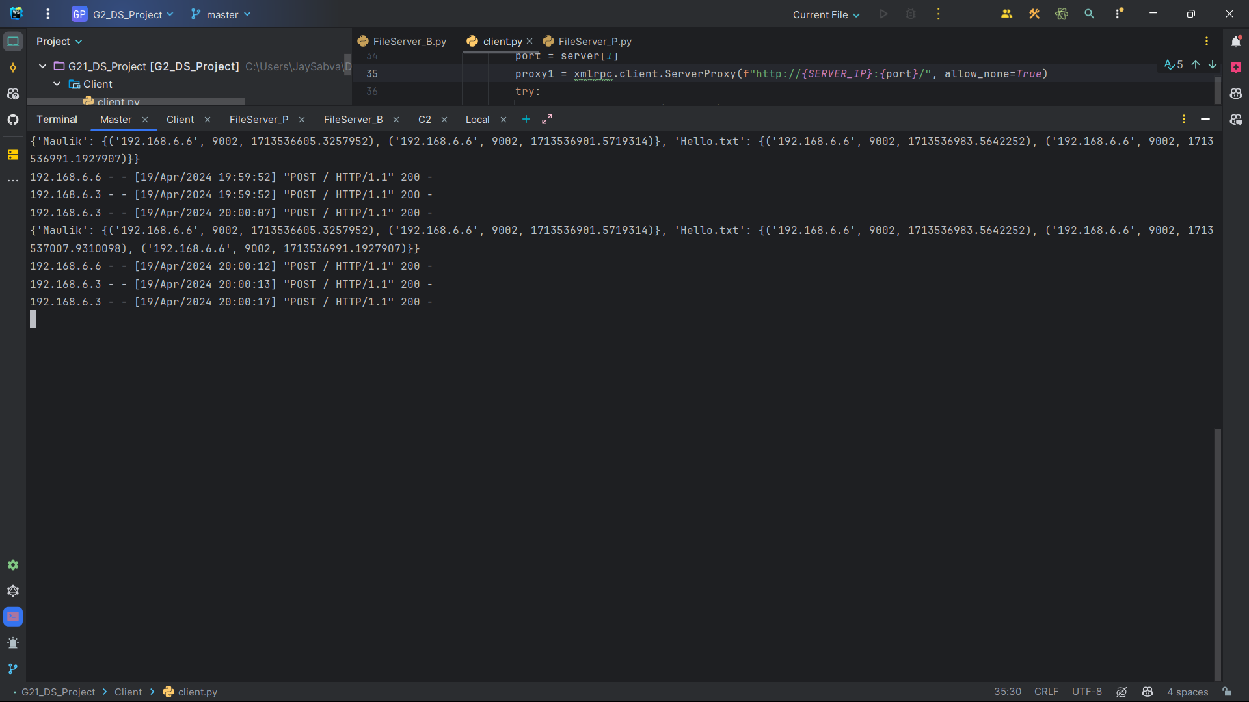1249x702 pixels.
Task: Open the GitHub tool window icon
Action: click(x=13, y=120)
